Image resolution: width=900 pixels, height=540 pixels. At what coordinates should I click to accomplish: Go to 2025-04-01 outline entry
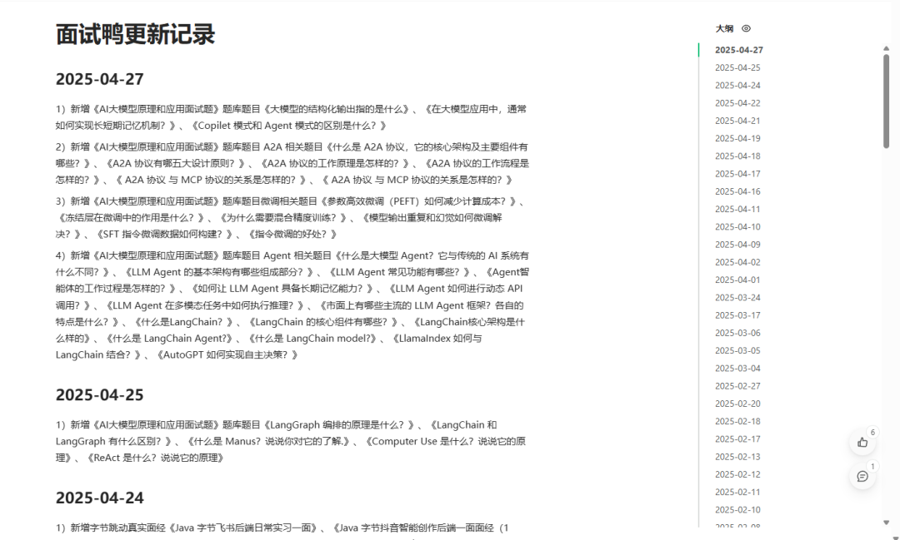[x=737, y=280]
